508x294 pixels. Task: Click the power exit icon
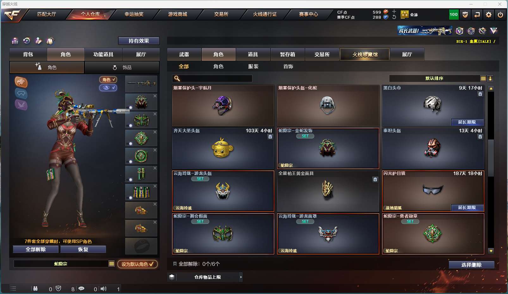(x=500, y=15)
